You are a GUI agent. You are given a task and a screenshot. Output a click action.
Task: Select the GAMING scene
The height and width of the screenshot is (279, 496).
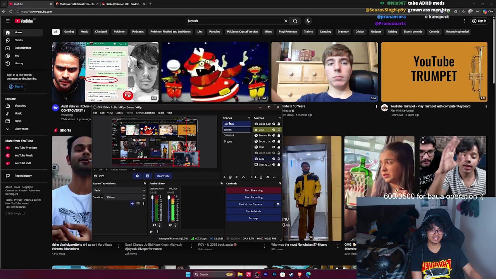(236, 136)
